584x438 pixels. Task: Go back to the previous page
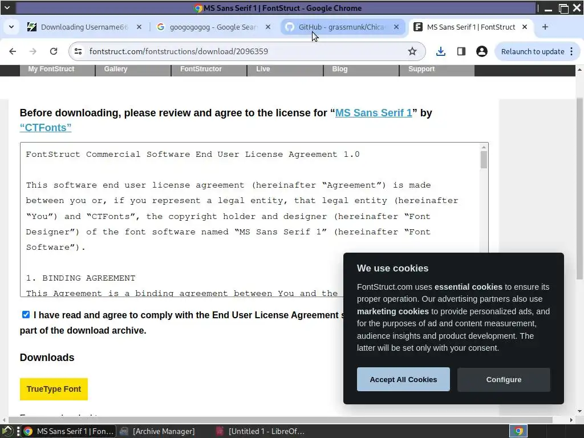[13, 51]
